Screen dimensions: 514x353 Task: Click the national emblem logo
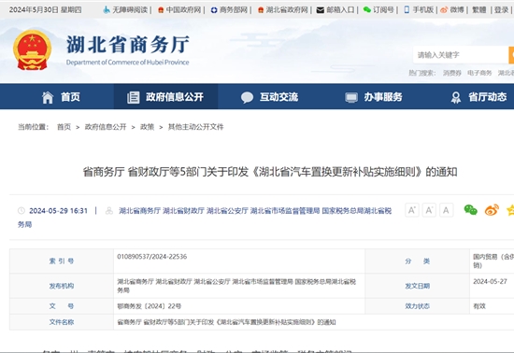pyautogui.click(x=32, y=49)
